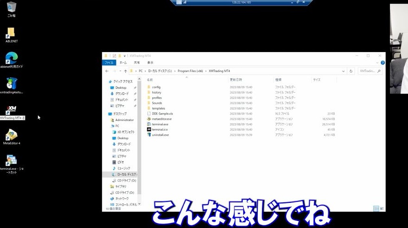Open pinned Desktop under Quick Access
The height and width of the screenshot is (228, 408).
click(121, 88)
